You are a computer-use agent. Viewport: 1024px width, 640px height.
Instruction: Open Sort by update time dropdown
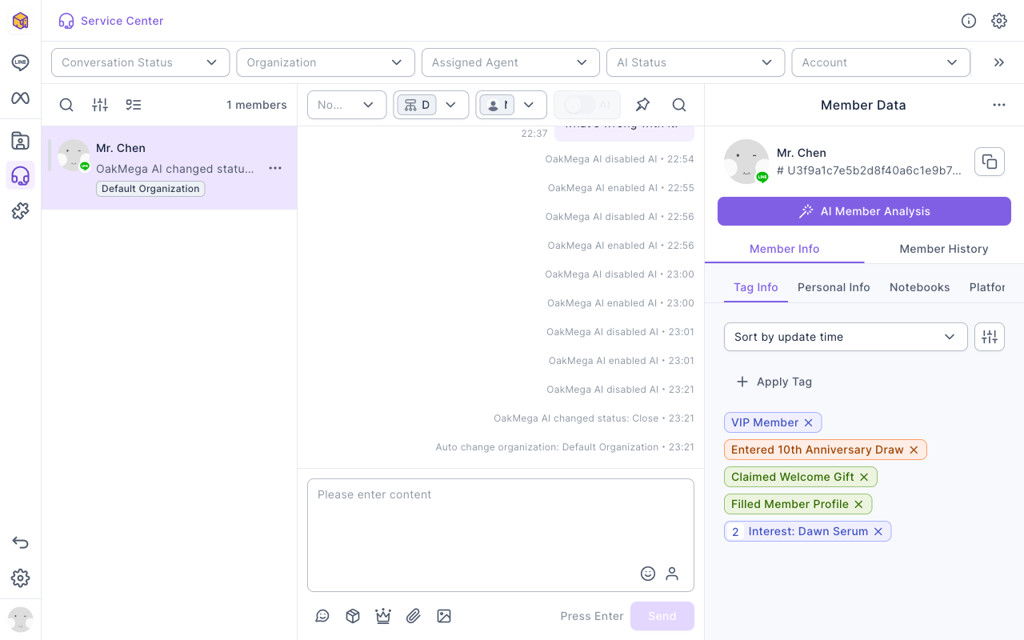click(846, 337)
